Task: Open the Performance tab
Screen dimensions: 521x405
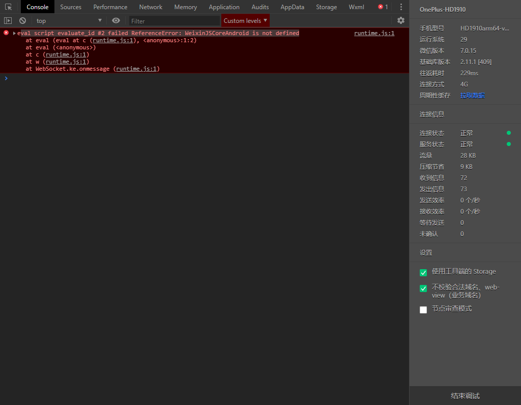Action: tap(110, 7)
